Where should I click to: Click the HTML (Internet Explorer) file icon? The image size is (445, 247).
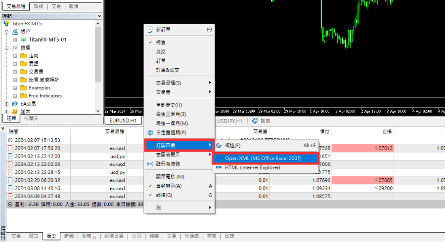[x=219, y=167]
